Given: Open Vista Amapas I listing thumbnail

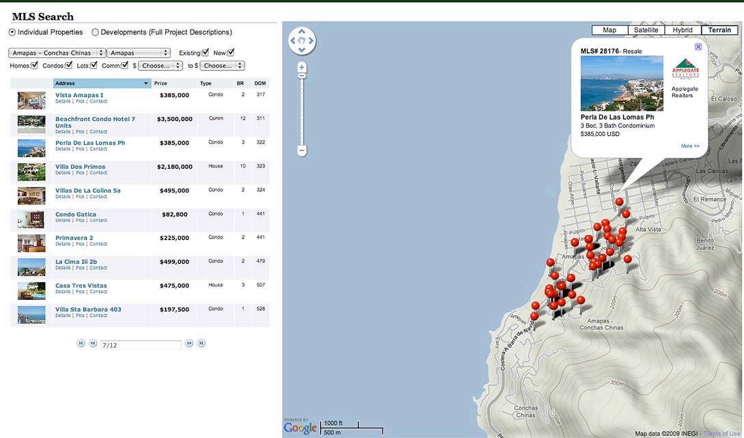Looking at the screenshot, I should [31, 100].
